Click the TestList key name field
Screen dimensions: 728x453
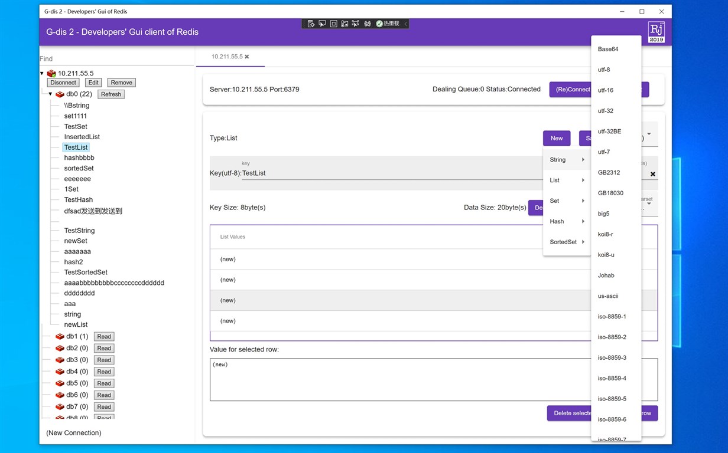pyautogui.click(x=392, y=173)
